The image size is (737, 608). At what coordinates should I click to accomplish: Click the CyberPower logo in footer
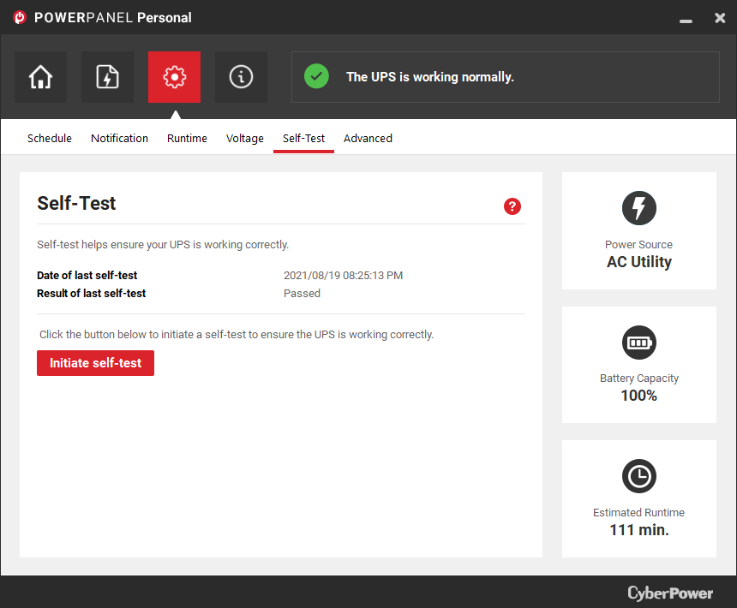click(670, 593)
